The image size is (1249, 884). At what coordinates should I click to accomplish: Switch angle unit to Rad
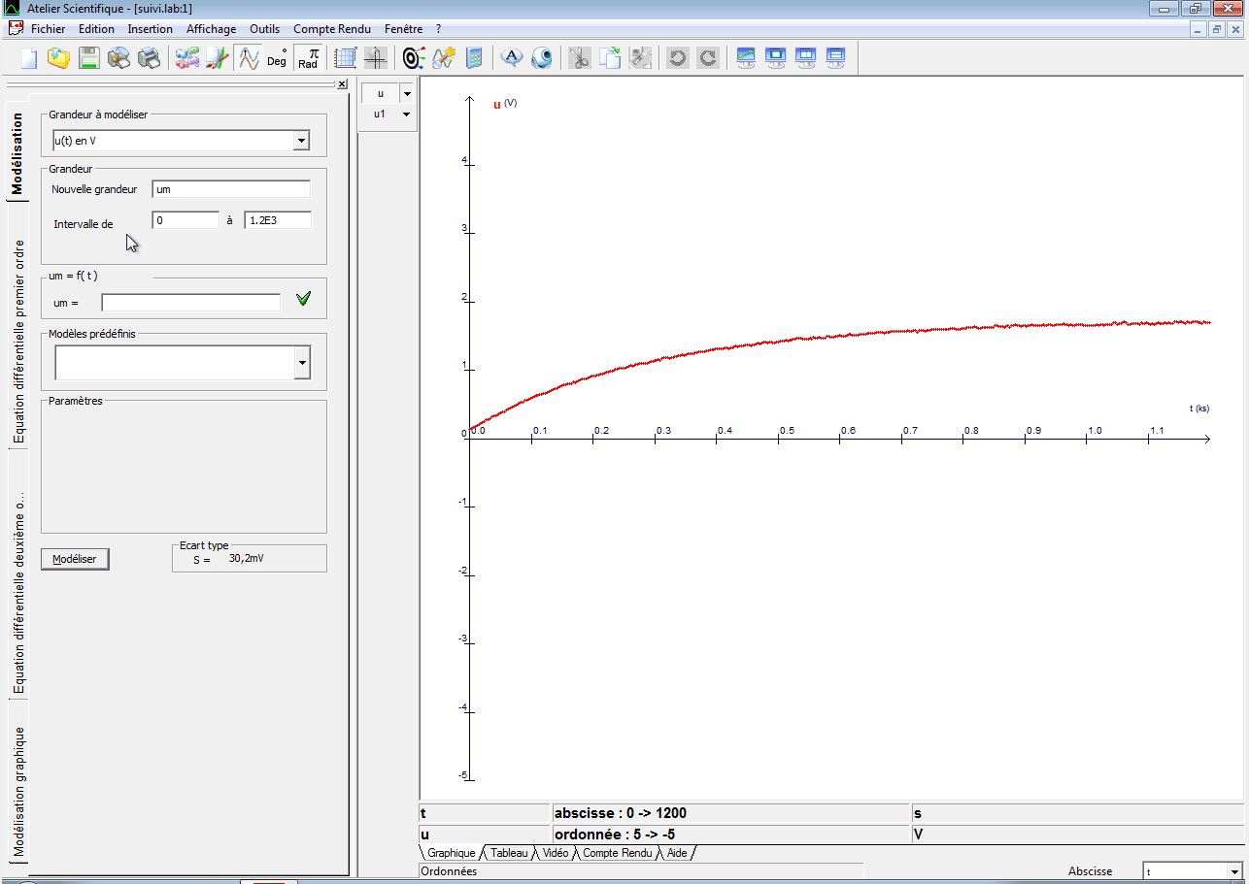(308, 58)
